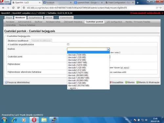The height and width of the screenshot is (123, 164).
Task: Open the Kijelentkezés tab
Action: click(66, 18)
